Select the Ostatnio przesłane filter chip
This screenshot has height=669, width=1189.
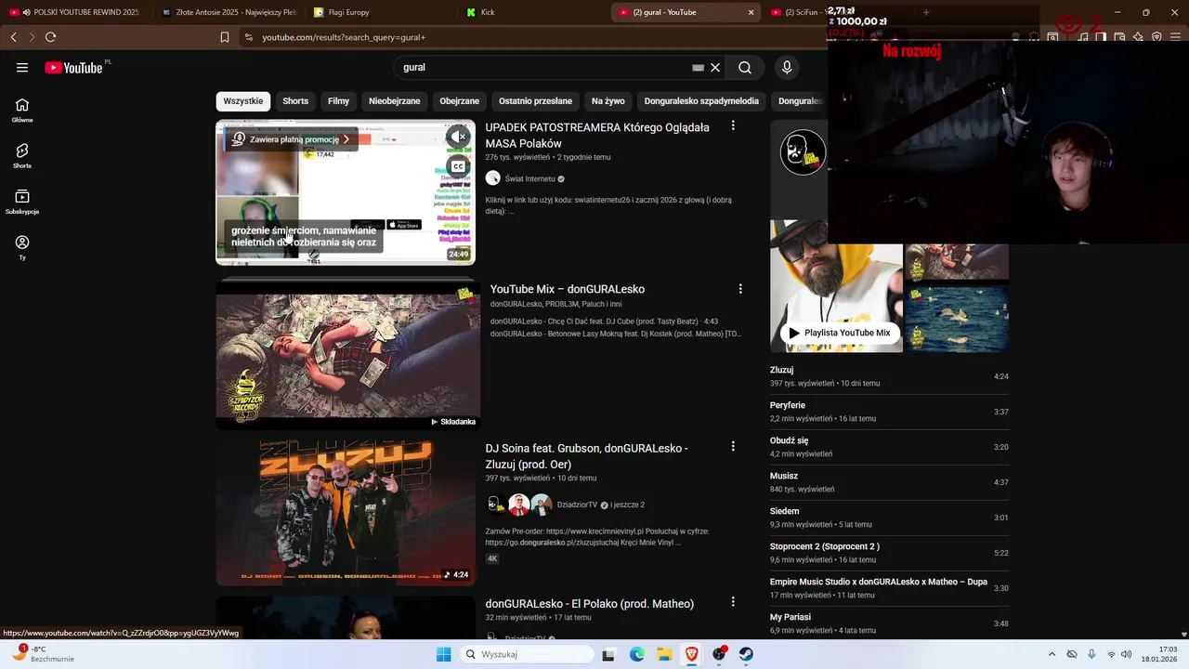coord(535,101)
